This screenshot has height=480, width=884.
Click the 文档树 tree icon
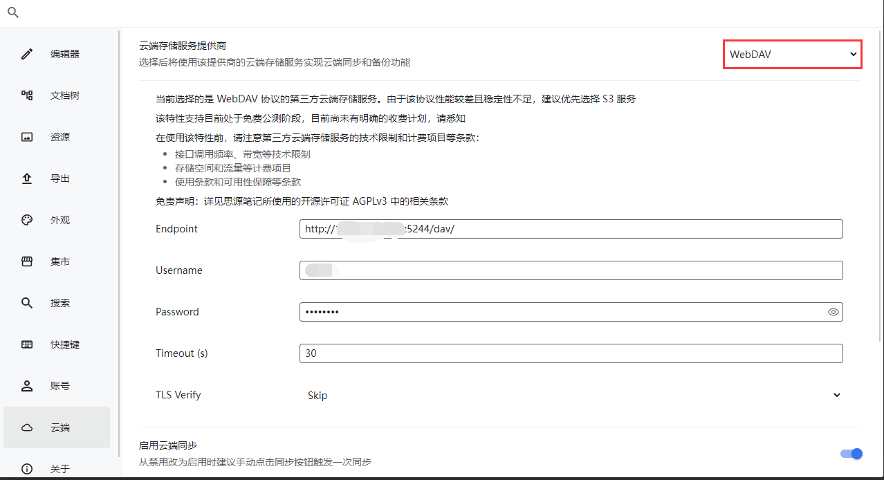pos(27,95)
